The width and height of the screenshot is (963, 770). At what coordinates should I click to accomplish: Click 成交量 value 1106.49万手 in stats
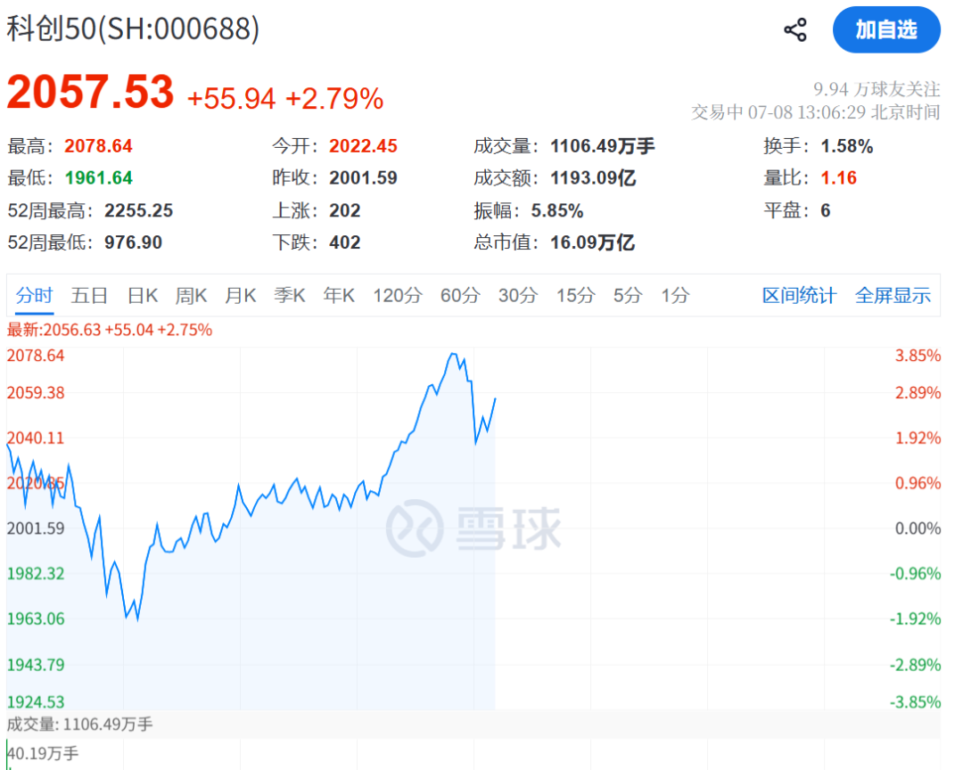tap(603, 146)
